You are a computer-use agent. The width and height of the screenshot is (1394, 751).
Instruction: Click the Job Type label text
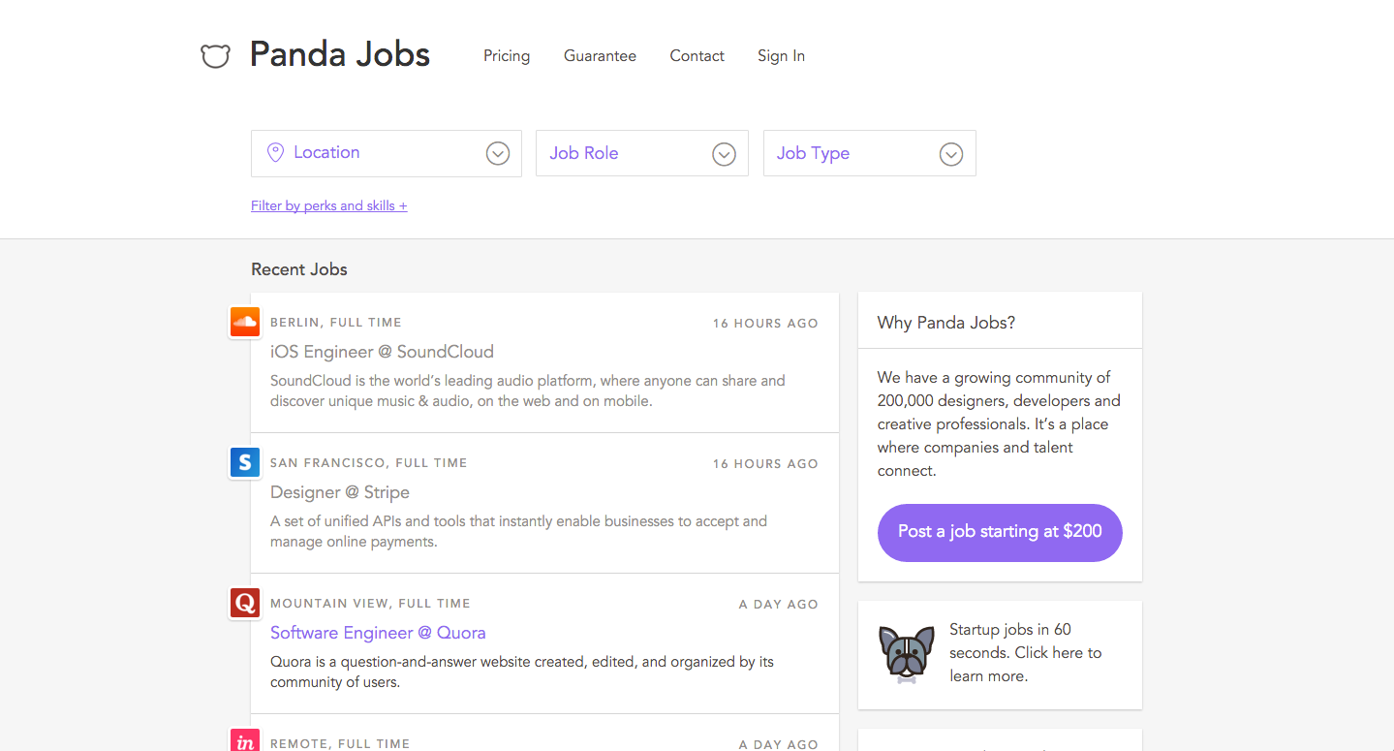tap(813, 153)
